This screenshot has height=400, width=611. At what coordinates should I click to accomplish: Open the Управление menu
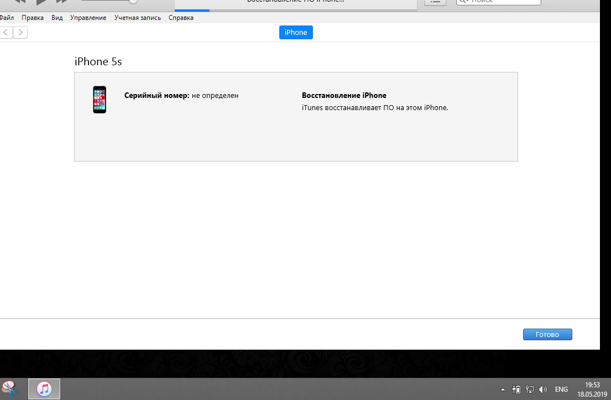pyautogui.click(x=88, y=18)
